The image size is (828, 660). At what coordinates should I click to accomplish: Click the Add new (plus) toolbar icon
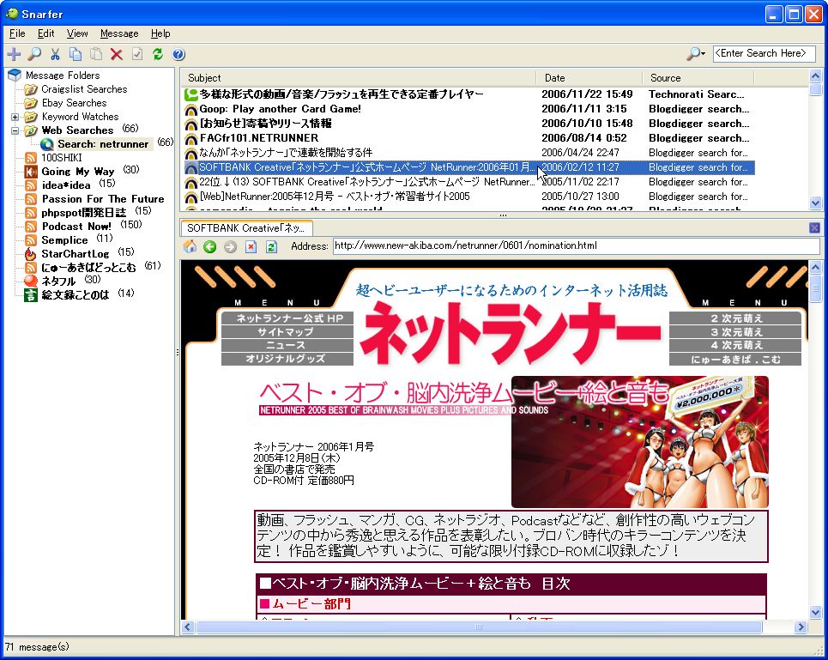tap(14, 54)
